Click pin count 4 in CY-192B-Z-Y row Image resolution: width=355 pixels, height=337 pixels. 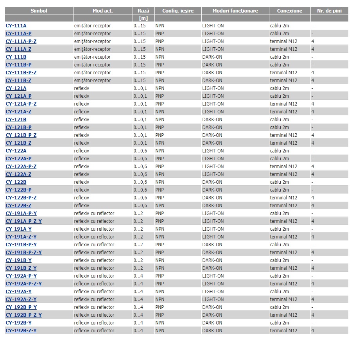point(313,331)
